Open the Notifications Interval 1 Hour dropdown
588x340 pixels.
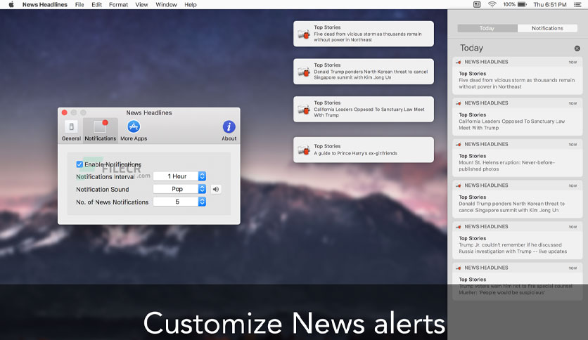tap(179, 176)
